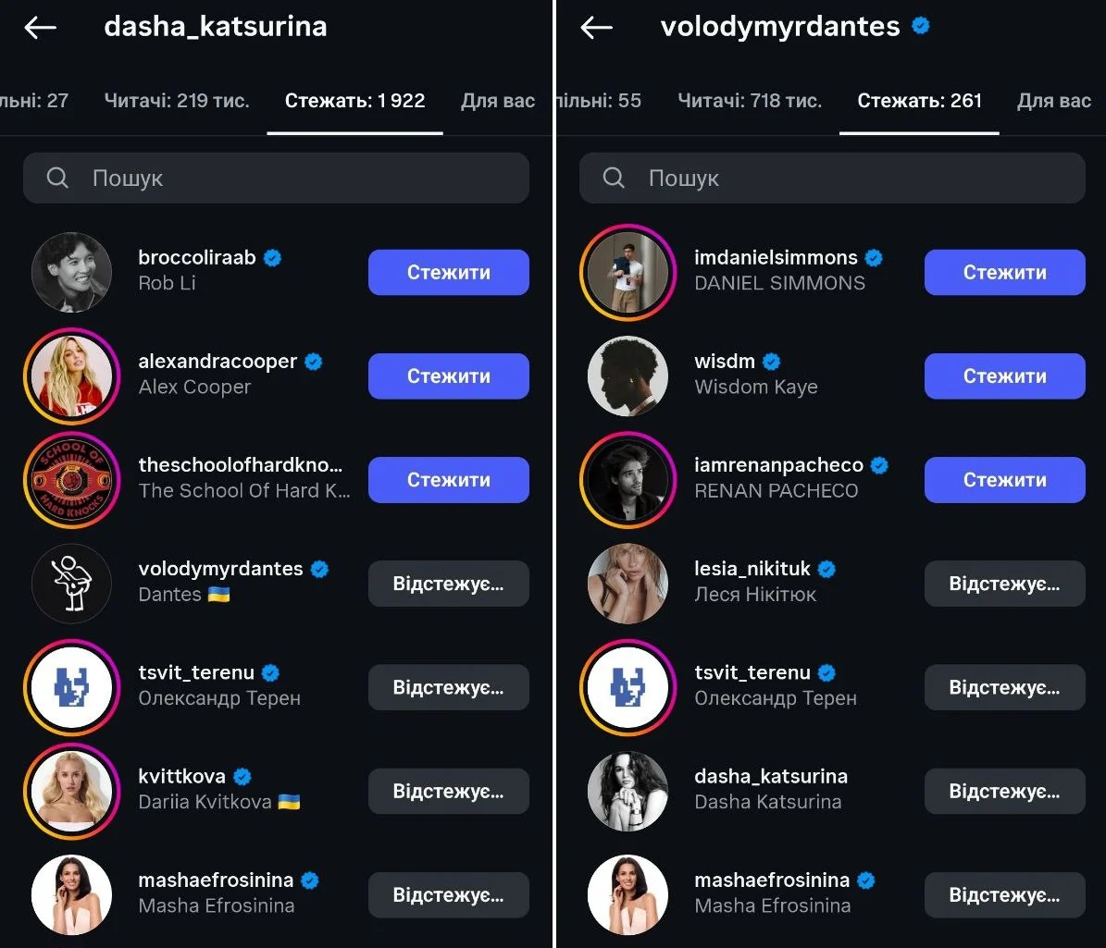Open theschoolofhardknocks logo avatar

point(71,479)
